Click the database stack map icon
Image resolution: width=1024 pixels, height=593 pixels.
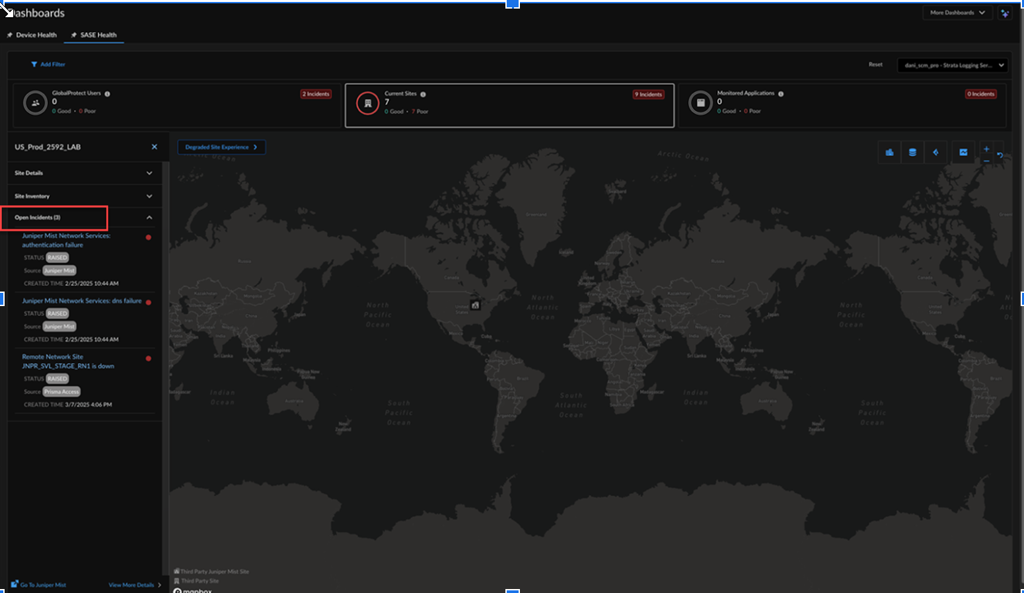pos(912,152)
